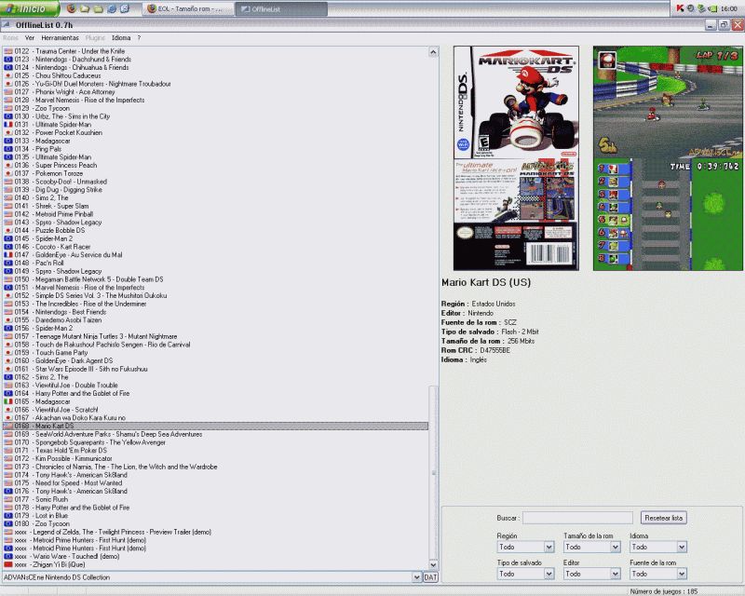Select 0173 Chronicles of Narnia row
This screenshot has width=745, height=596.
[x=215, y=467]
